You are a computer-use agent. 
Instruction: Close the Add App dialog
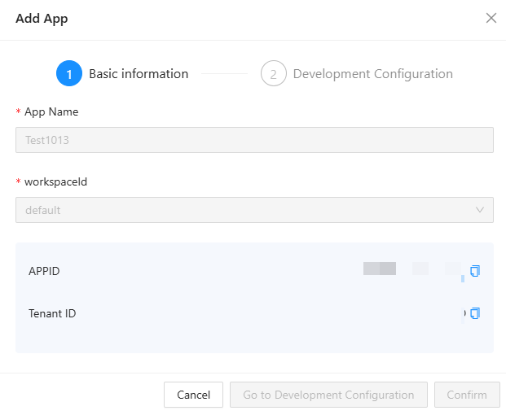point(491,18)
